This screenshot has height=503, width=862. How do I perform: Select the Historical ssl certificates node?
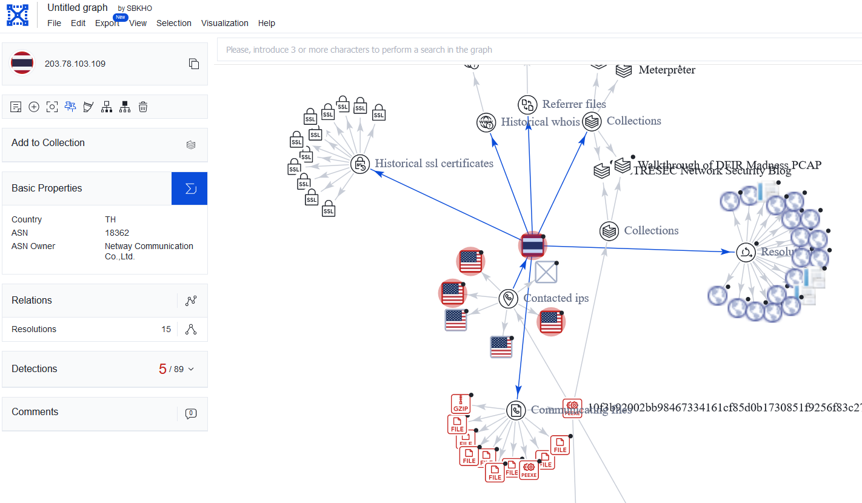pos(360,164)
